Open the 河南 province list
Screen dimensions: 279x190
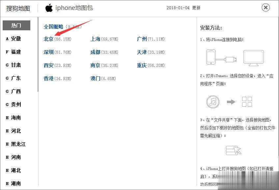[x=14, y=157]
